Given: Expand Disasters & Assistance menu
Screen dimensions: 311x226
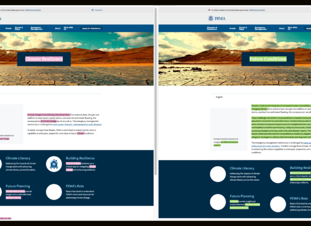Looking at the screenshot, I should point(212,28).
